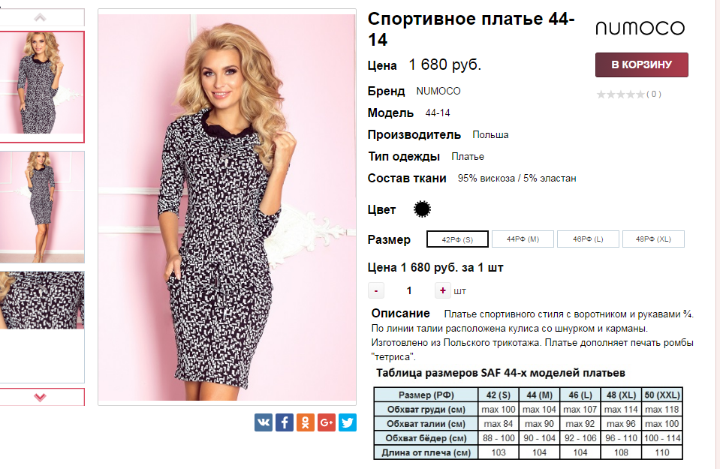Select size 48РФ (XL)
Viewport: 720px width, 469px height.
pos(653,239)
